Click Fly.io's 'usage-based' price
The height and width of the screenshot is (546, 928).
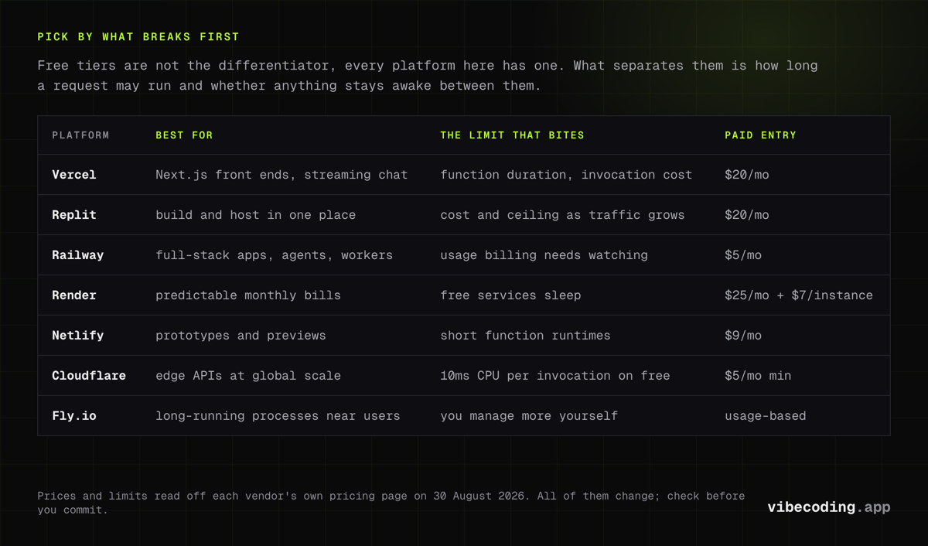(766, 416)
